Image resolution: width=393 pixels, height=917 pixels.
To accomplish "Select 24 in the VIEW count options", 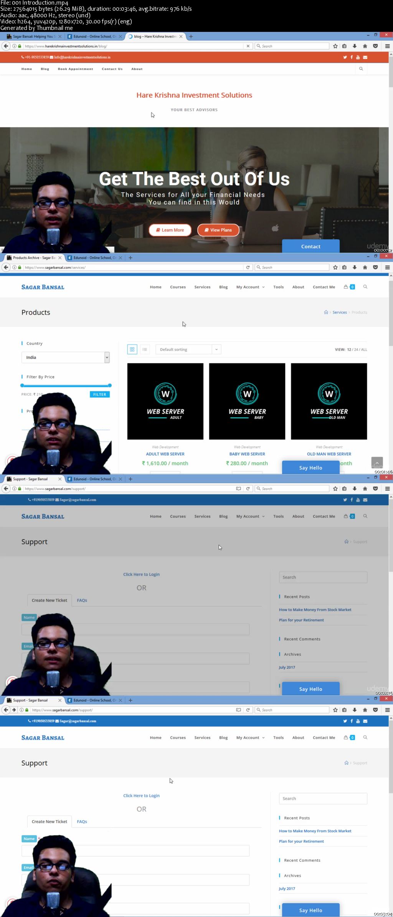I will [356, 350].
